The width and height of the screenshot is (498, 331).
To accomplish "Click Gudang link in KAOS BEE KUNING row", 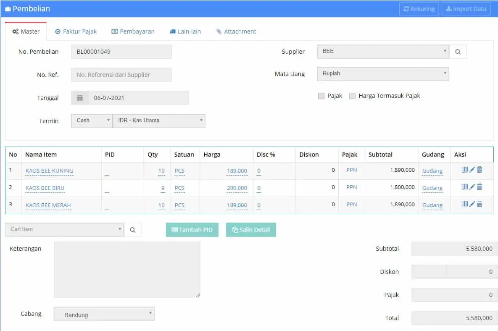I will tap(432, 171).
